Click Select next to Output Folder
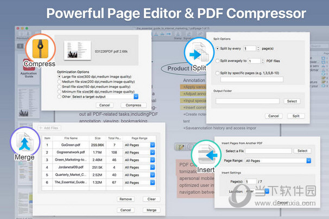This screenshot has height=219, width=329. (292, 101)
